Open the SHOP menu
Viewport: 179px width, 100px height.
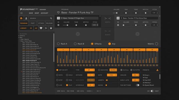[37, 13]
